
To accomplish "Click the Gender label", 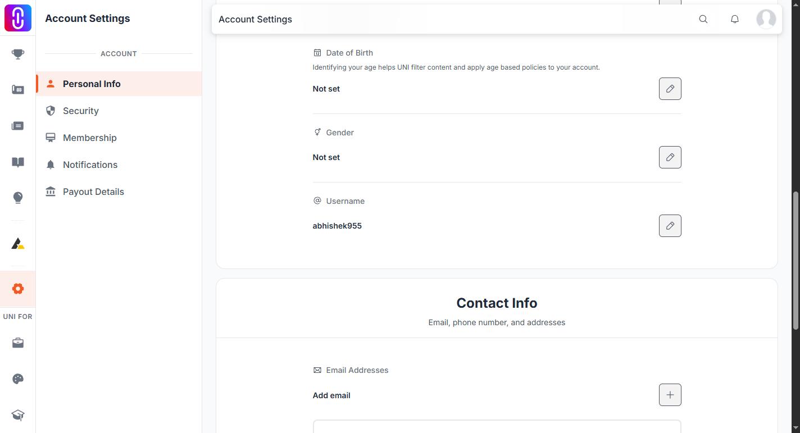I will pyautogui.click(x=340, y=133).
